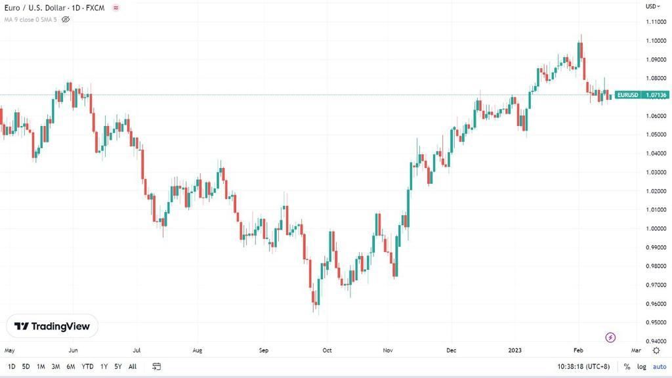Click the purple lightning bolt icon

610,337
